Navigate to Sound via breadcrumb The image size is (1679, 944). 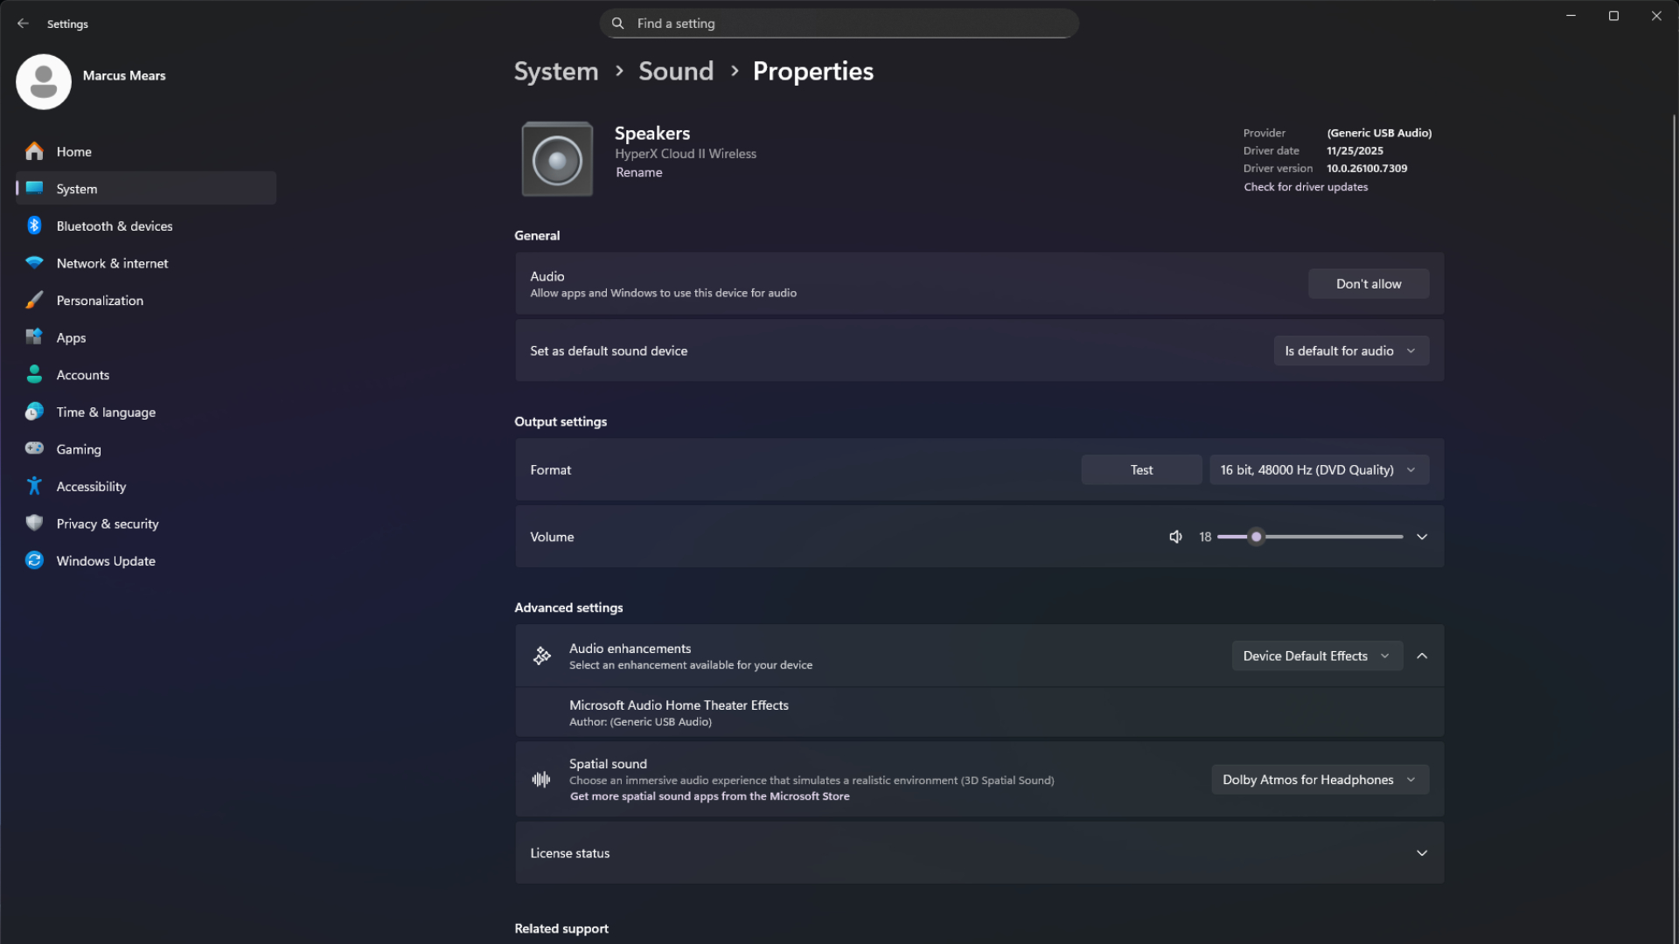pos(675,71)
